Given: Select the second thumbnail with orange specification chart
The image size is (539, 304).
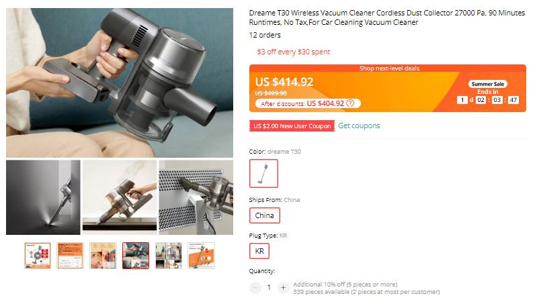Looking at the screenshot, I should (70, 256).
